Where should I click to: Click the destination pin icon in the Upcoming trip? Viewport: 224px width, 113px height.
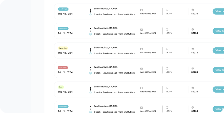90,54
